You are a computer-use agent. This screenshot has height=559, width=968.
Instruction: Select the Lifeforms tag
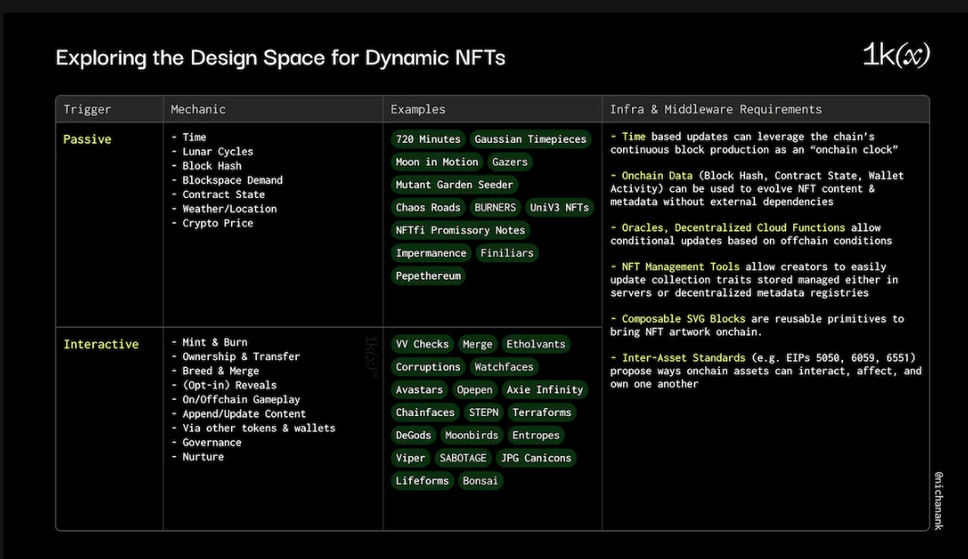click(x=422, y=481)
